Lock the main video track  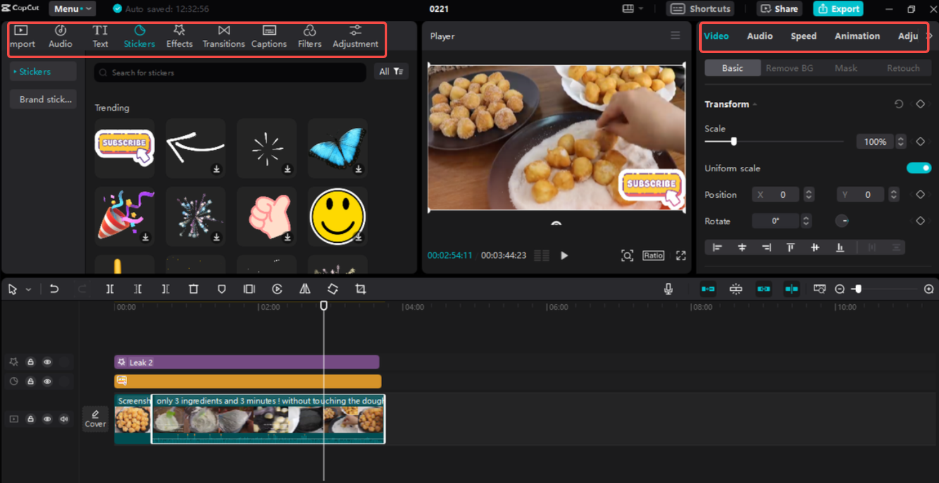[x=30, y=419]
